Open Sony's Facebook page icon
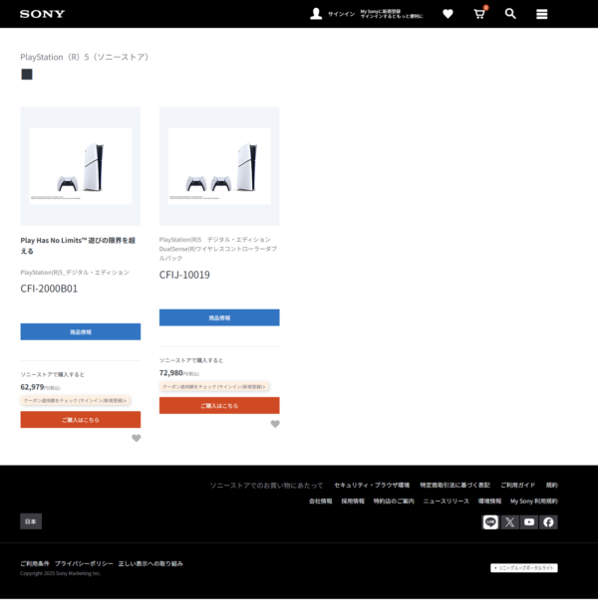 548,521
